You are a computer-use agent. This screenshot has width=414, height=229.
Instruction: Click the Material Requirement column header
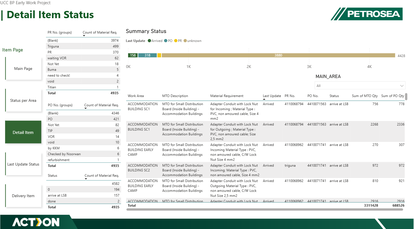(x=227, y=96)
